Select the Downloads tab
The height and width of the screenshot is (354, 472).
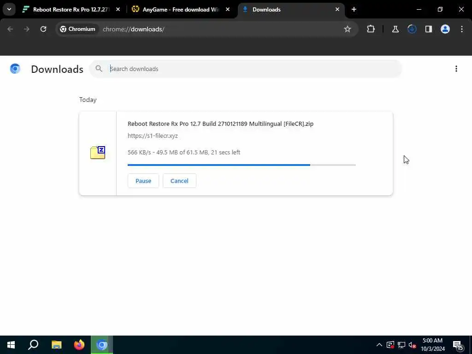click(x=291, y=9)
